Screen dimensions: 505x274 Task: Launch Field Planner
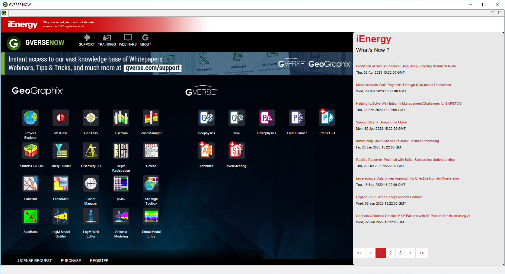tap(297, 118)
